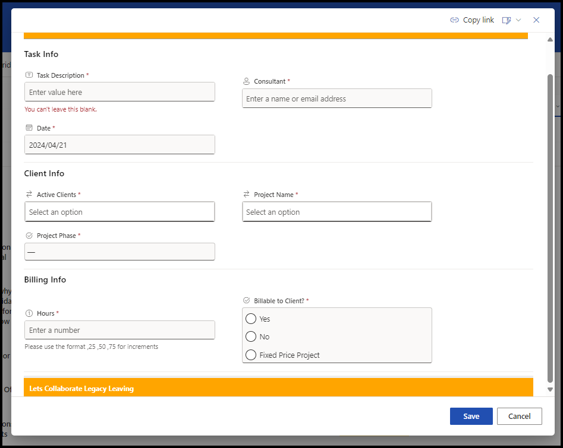This screenshot has width=563, height=448.
Task: Open the Active Clients selection list
Action: pos(119,211)
